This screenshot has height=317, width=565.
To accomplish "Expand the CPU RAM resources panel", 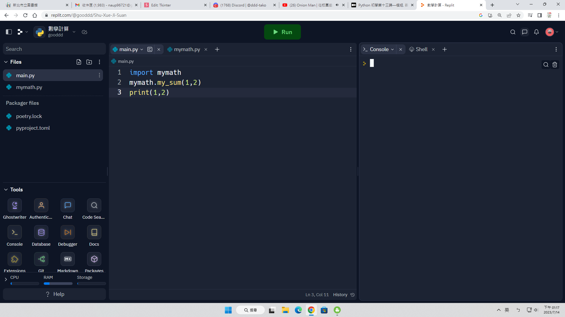I will coord(6,279).
